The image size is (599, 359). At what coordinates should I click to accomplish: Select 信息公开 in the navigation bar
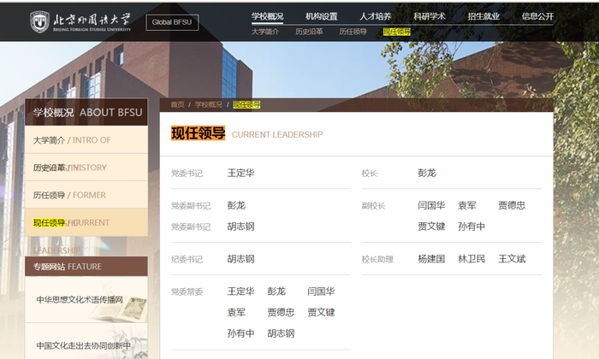tap(537, 16)
